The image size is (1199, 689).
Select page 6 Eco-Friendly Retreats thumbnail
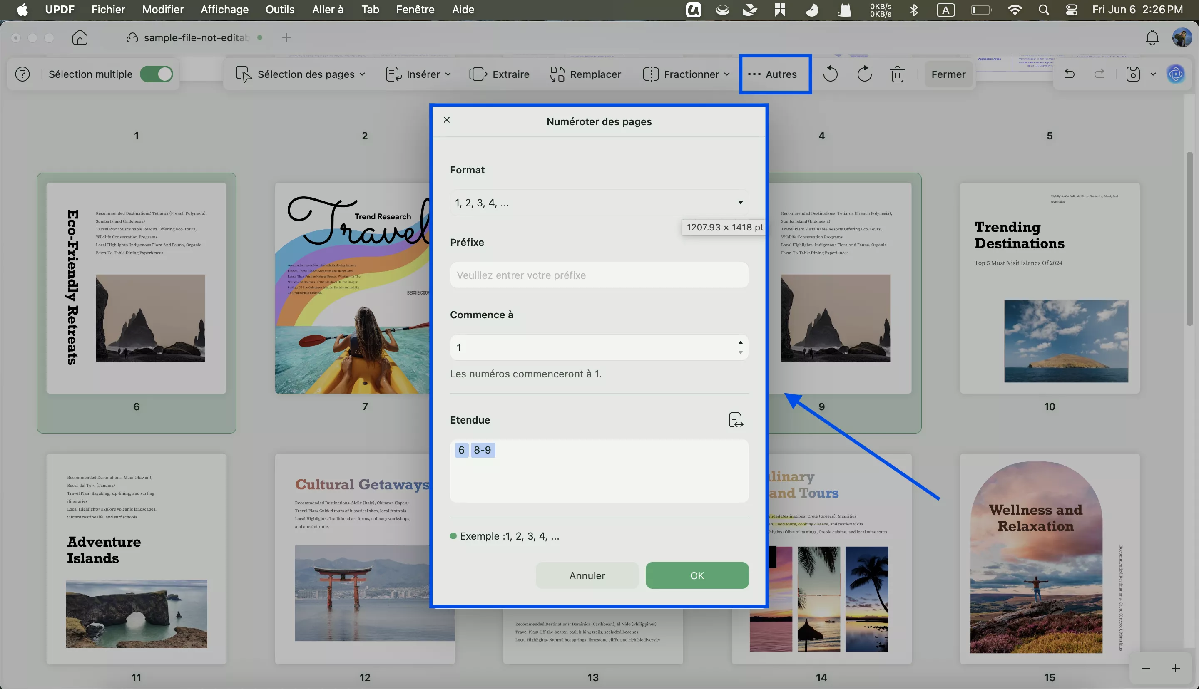136,288
